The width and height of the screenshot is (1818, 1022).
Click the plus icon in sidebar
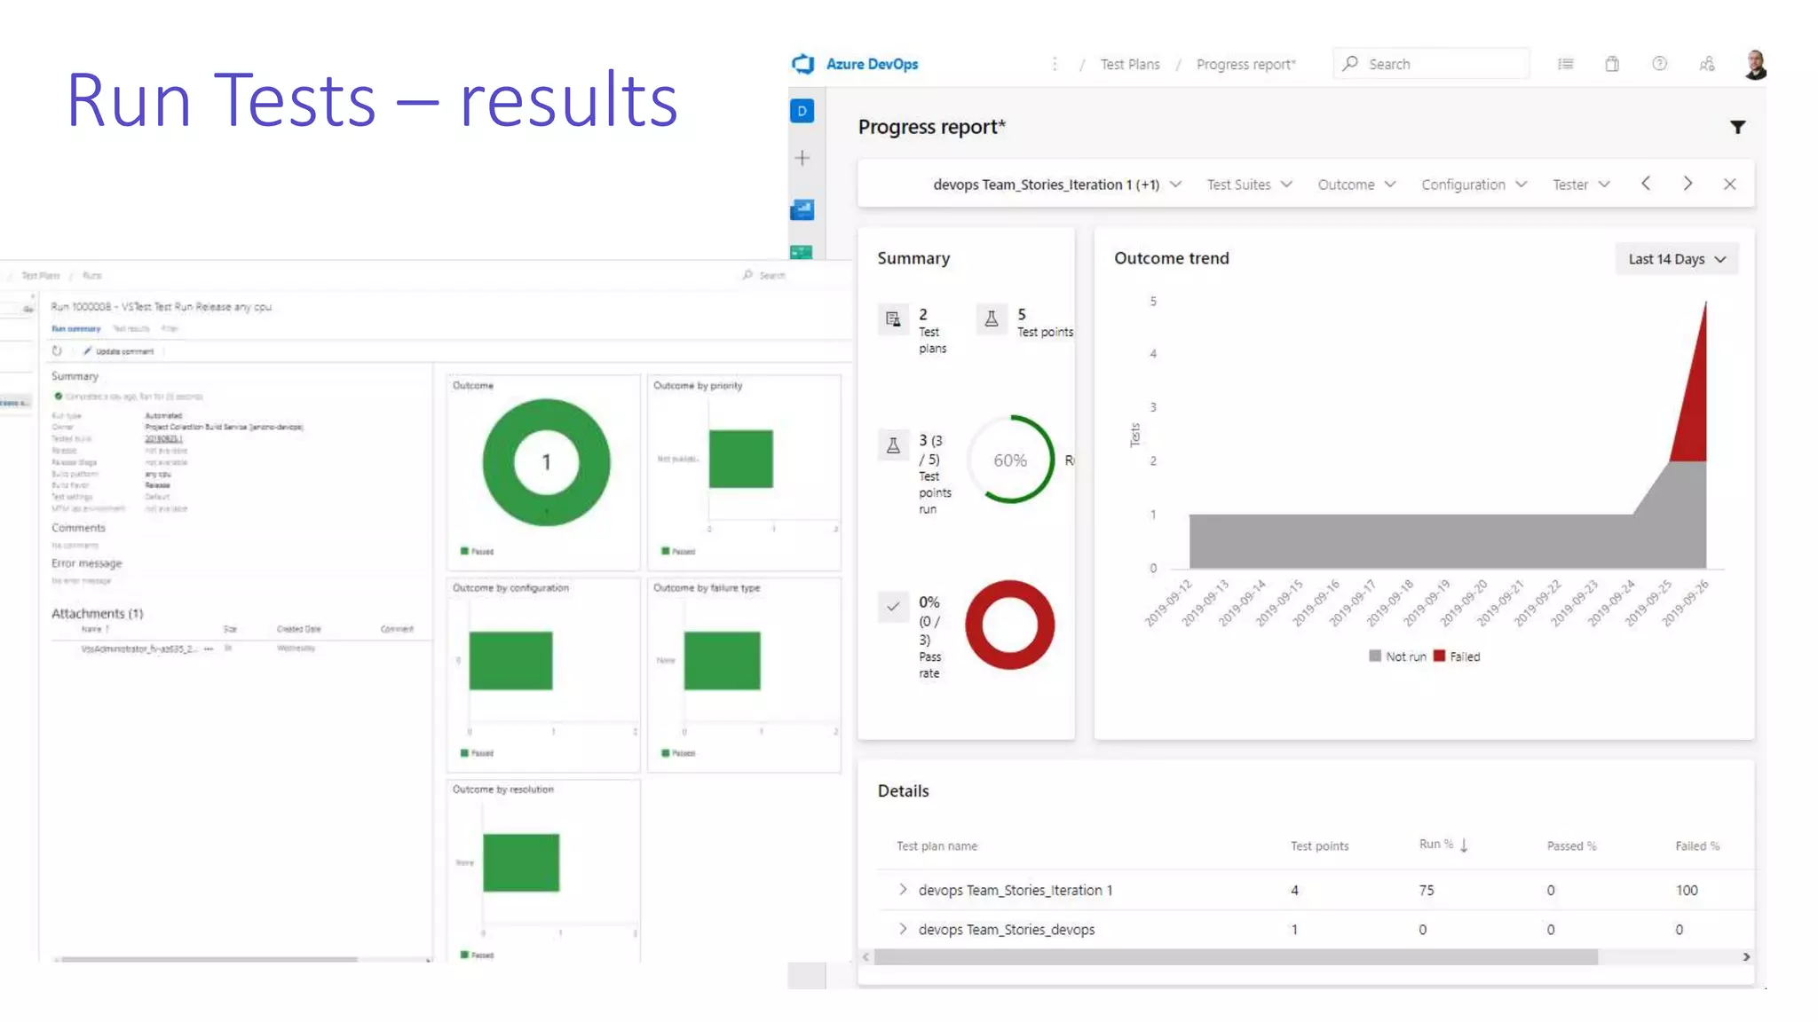coord(802,158)
